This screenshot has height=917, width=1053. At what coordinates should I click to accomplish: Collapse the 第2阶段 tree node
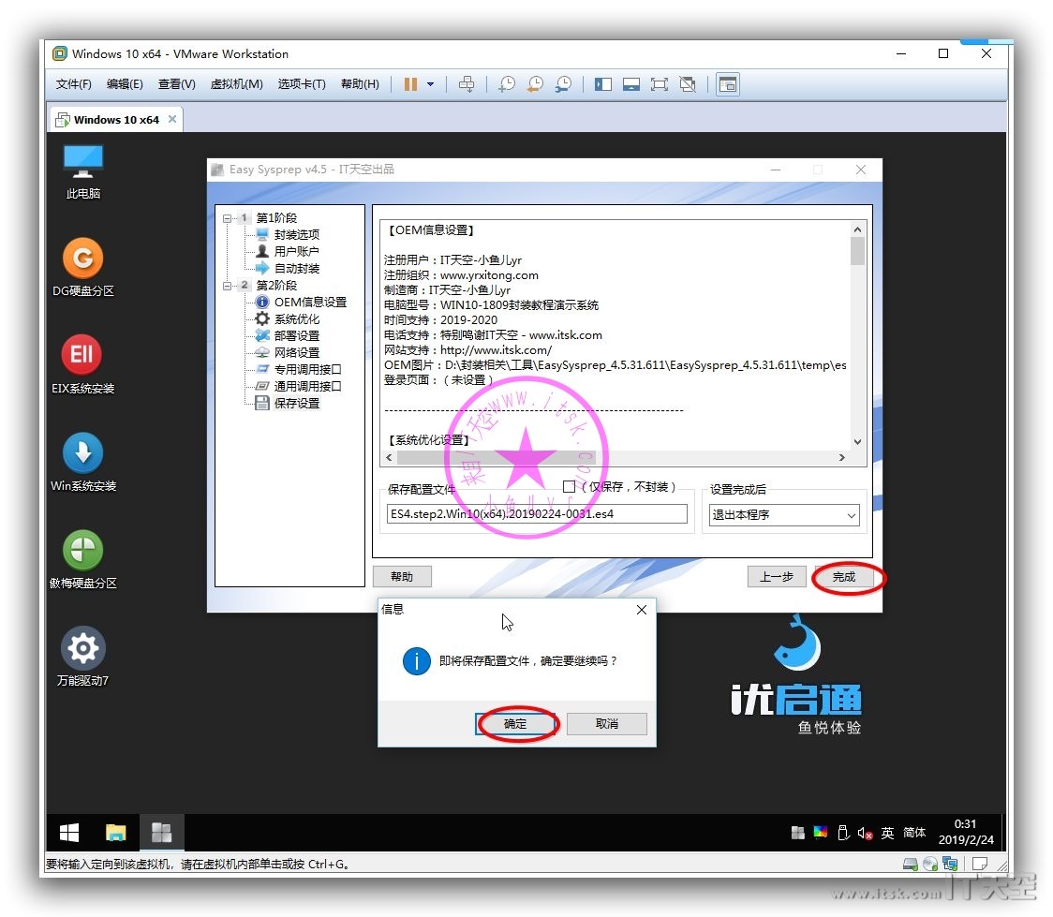pyautogui.click(x=227, y=286)
